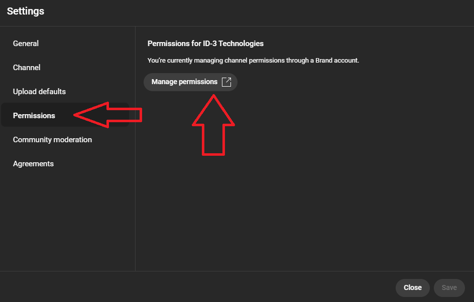Open the General settings section

coord(26,44)
